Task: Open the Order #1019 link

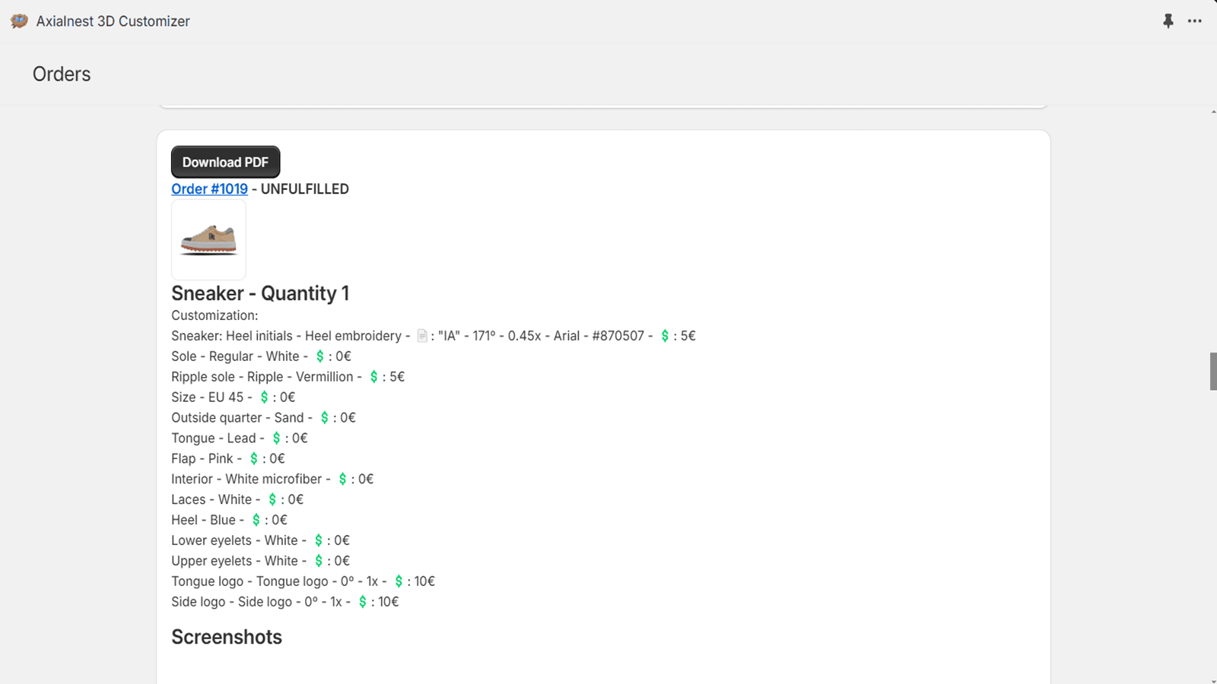Action: pos(209,189)
